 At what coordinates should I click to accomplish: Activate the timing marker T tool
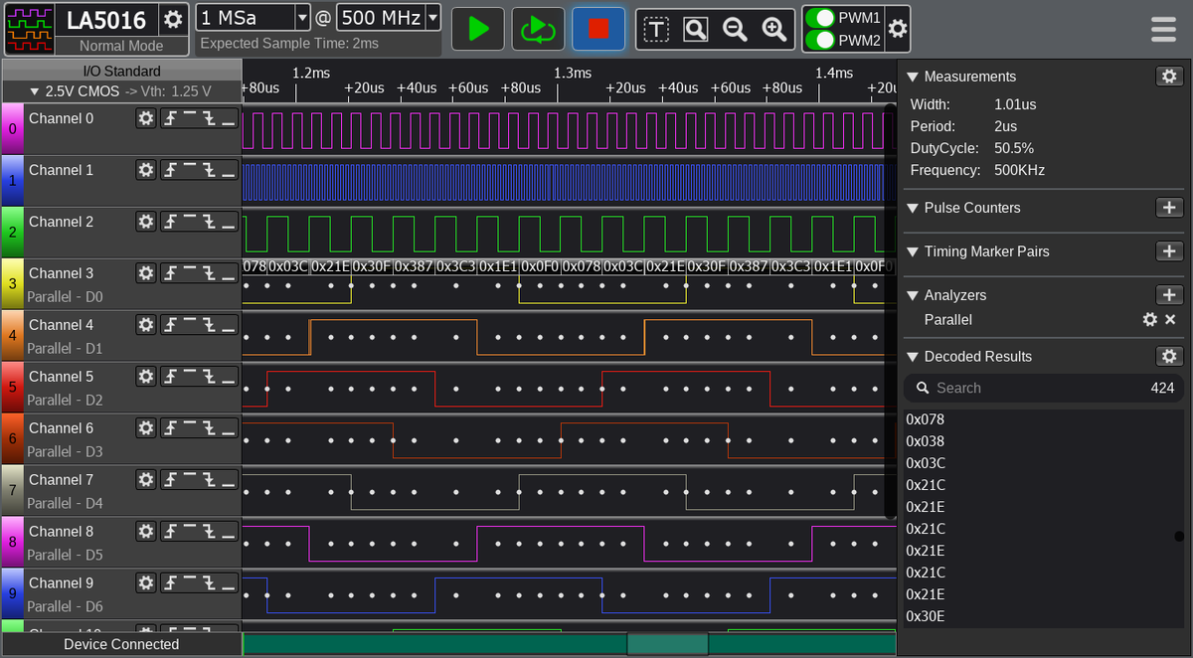click(657, 30)
